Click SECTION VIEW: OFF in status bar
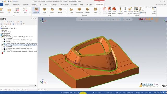 tap(66, 92)
